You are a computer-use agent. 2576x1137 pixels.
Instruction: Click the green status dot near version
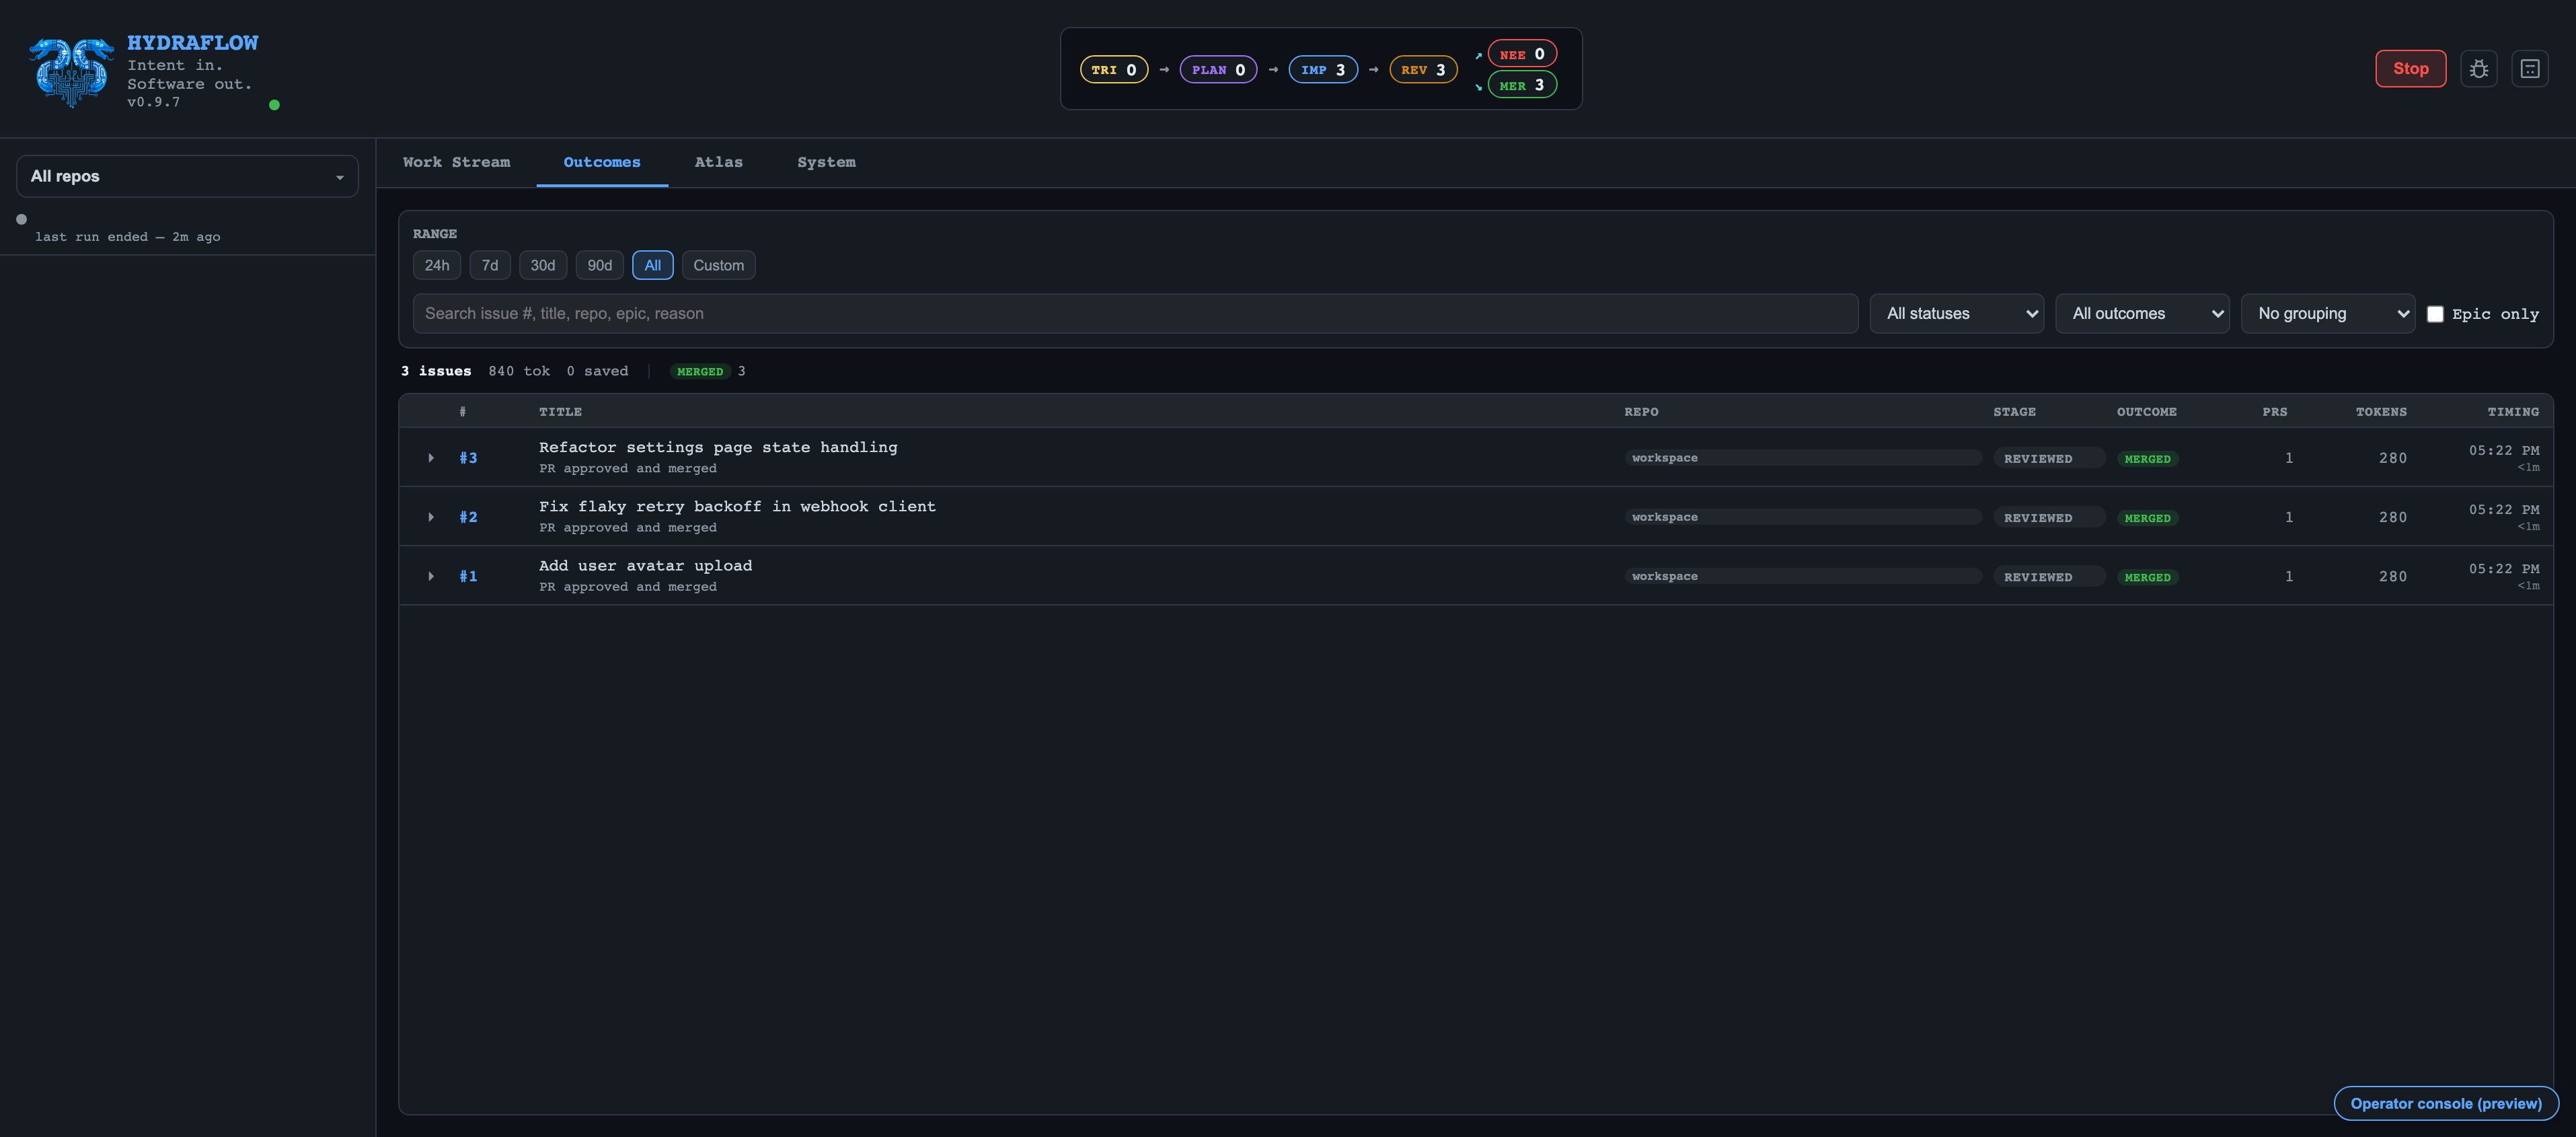tap(274, 104)
